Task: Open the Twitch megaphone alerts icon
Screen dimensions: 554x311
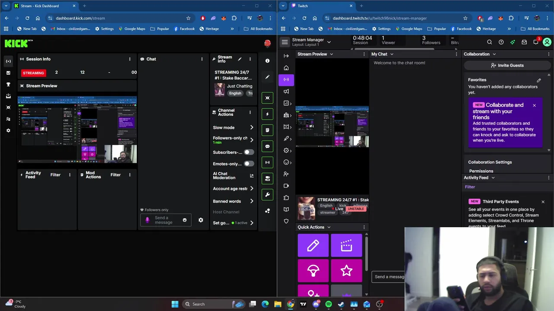Action: (286, 91)
